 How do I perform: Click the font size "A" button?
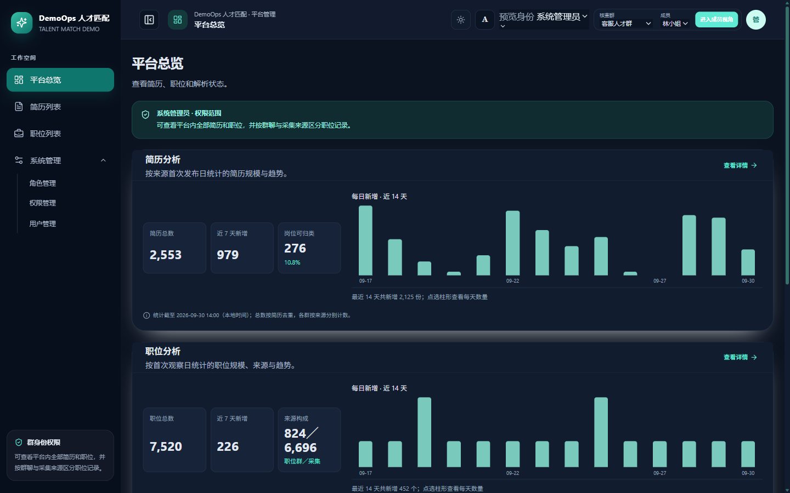[485, 20]
